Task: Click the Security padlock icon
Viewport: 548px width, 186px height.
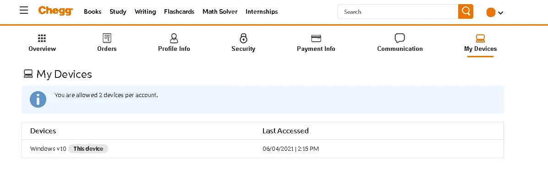Action: coord(243,38)
